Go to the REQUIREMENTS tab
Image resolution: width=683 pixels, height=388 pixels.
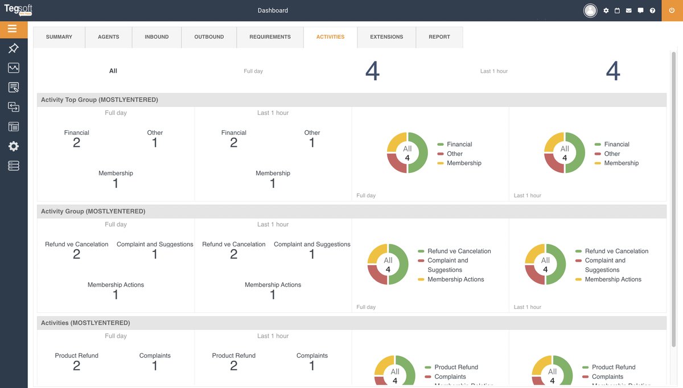pyautogui.click(x=270, y=37)
